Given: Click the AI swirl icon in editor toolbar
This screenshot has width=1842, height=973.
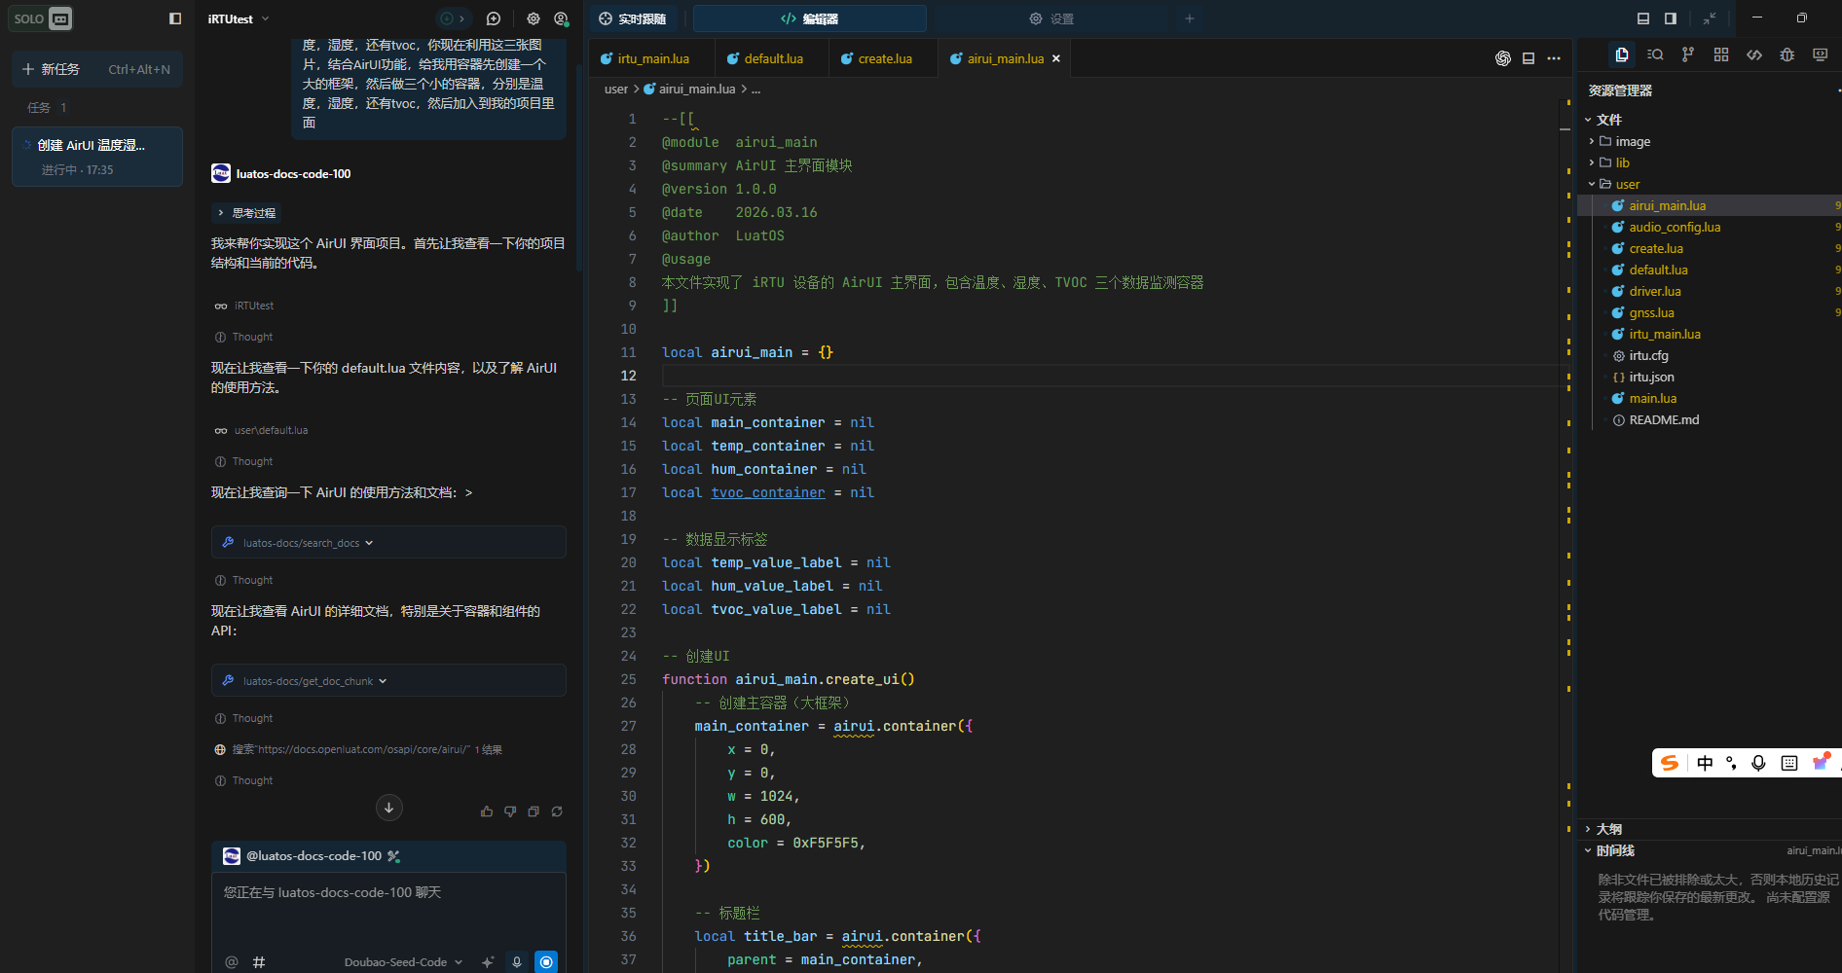Looking at the screenshot, I should click(x=1503, y=58).
